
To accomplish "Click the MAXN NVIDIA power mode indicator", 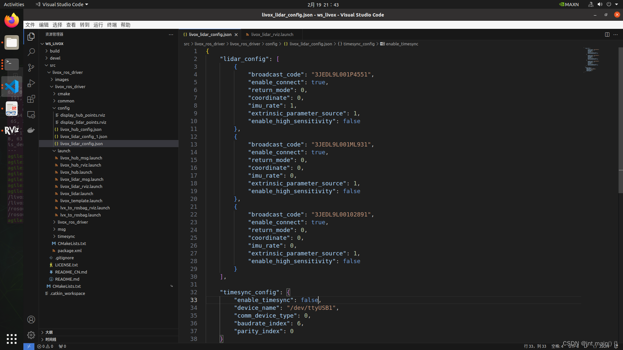I will (569, 4).
